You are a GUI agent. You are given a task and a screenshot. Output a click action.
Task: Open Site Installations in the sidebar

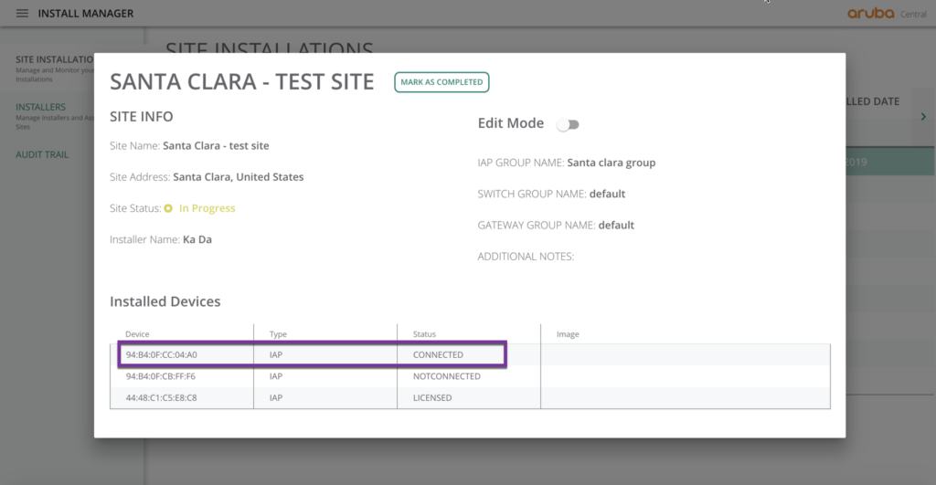(55, 59)
